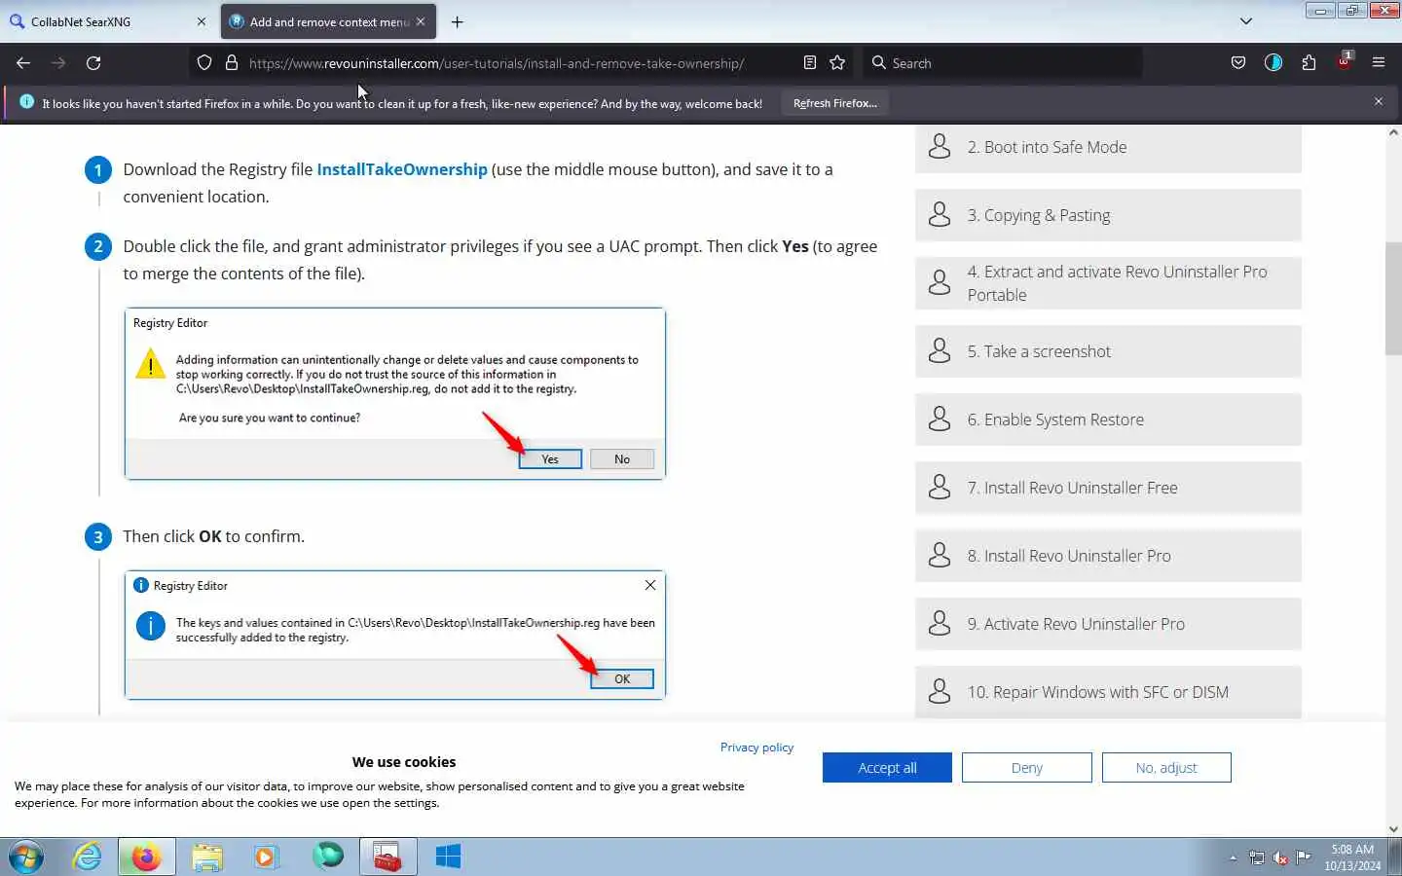Click the page vertical scrollbar thumb
The height and width of the screenshot is (876, 1402).
pyautogui.click(x=1393, y=299)
